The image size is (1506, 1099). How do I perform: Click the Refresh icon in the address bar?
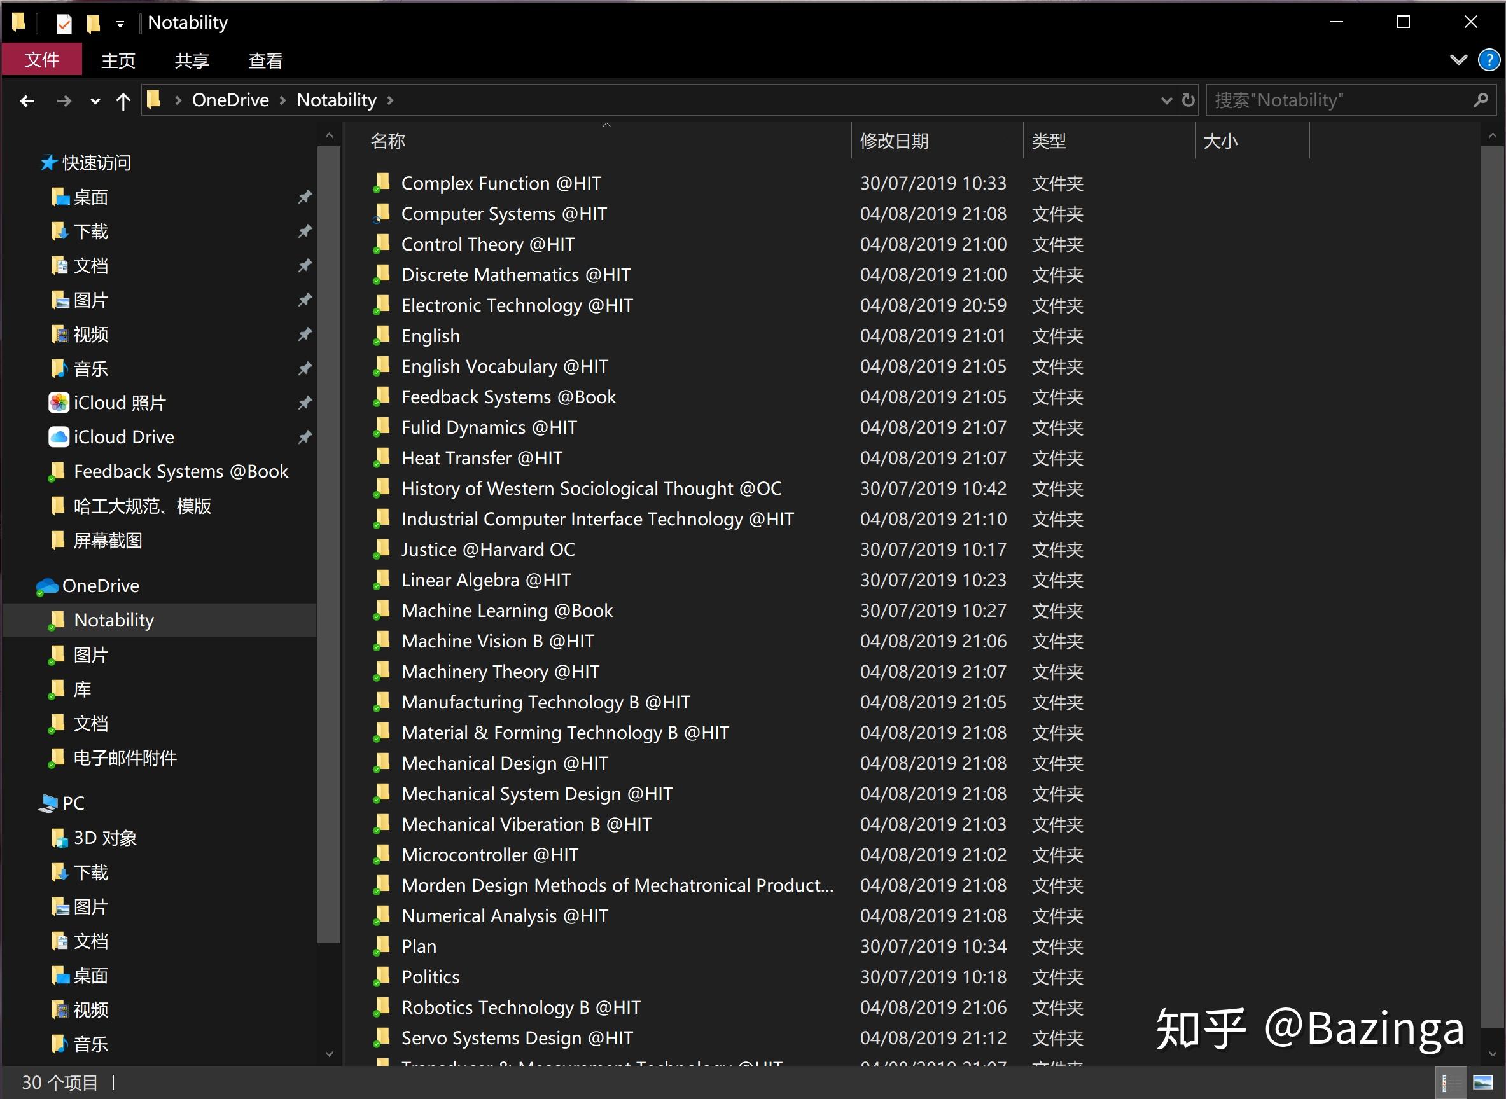(x=1188, y=100)
